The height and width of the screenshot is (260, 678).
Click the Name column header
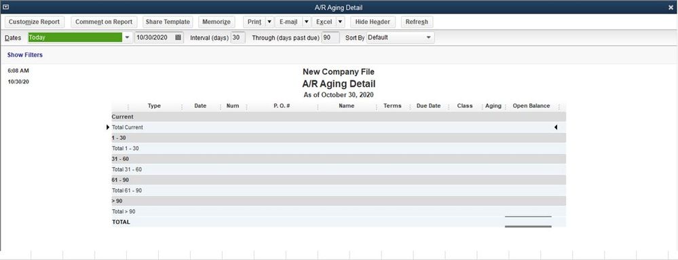pos(346,106)
